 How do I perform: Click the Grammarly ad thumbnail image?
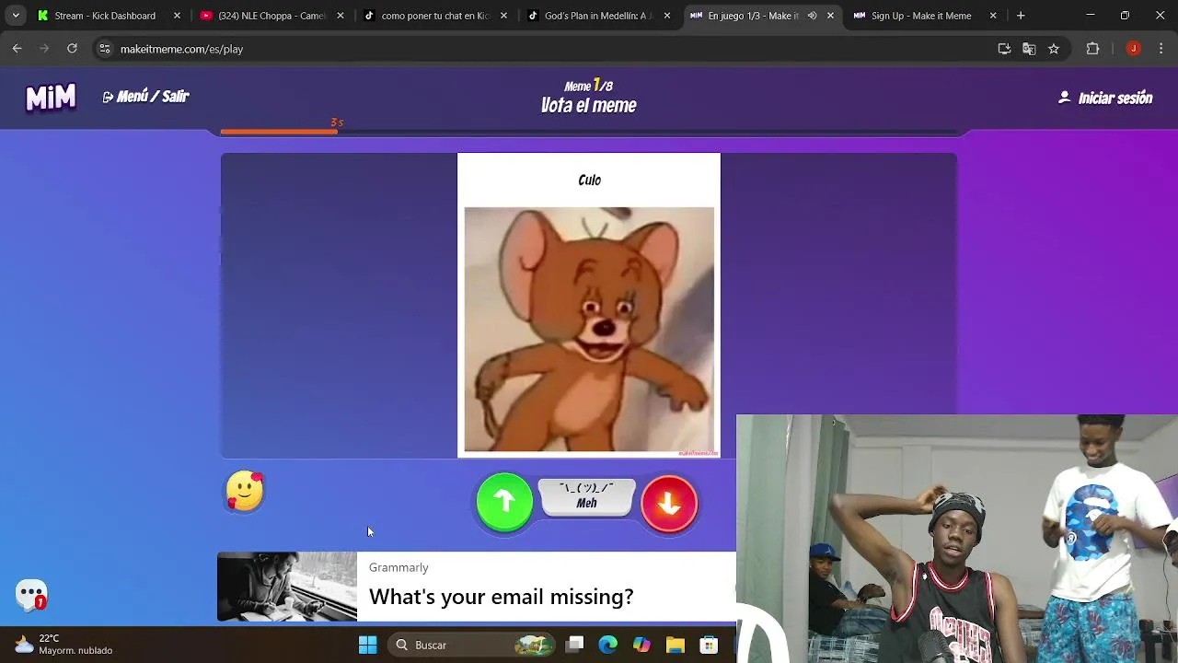287,587
